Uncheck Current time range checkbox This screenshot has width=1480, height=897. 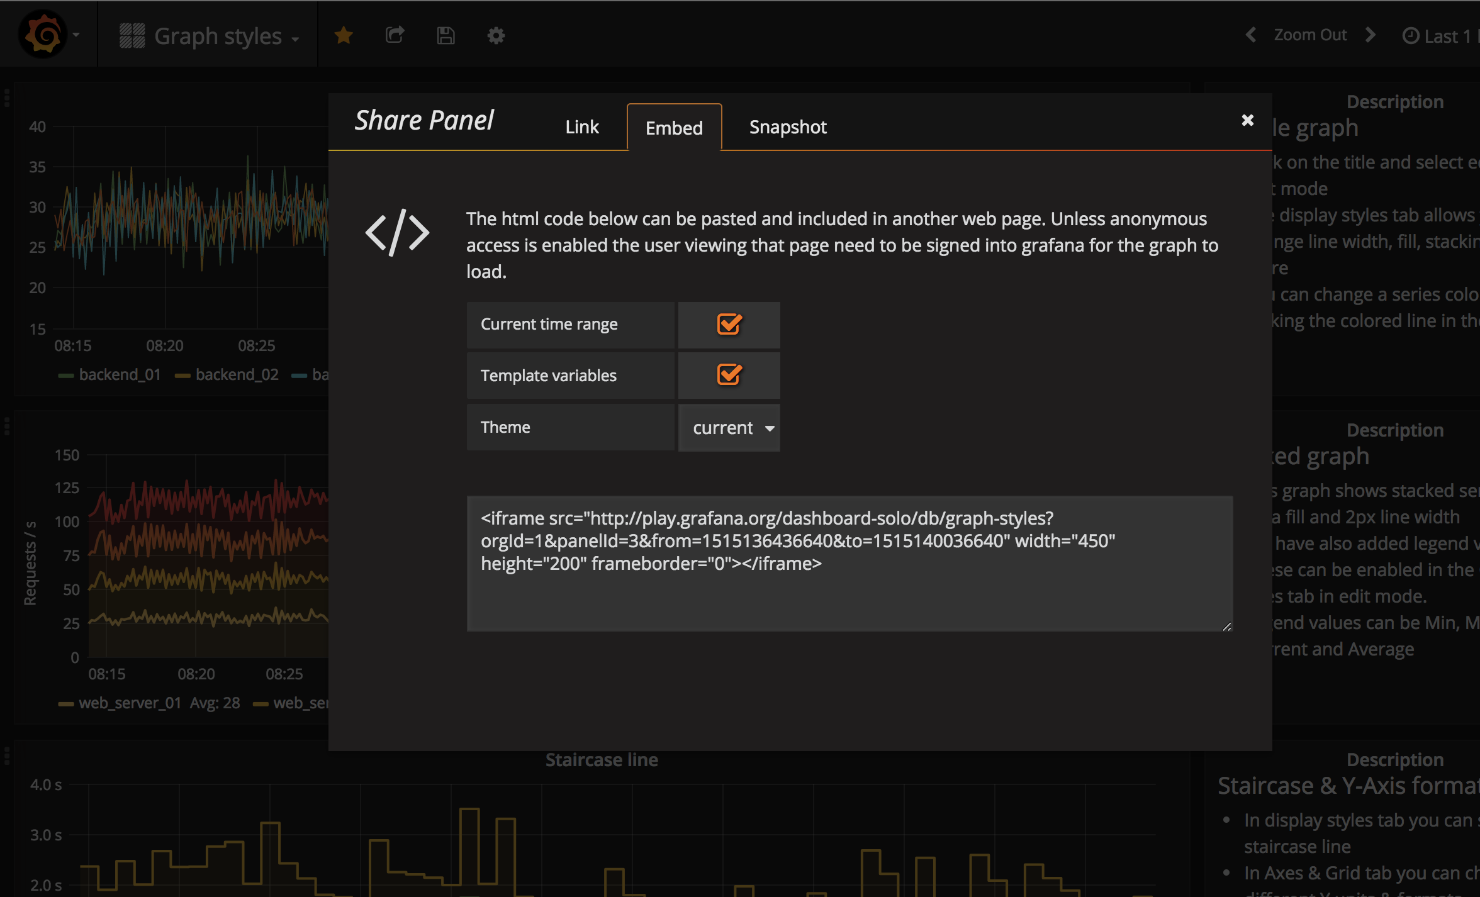(x=729, y=325)
